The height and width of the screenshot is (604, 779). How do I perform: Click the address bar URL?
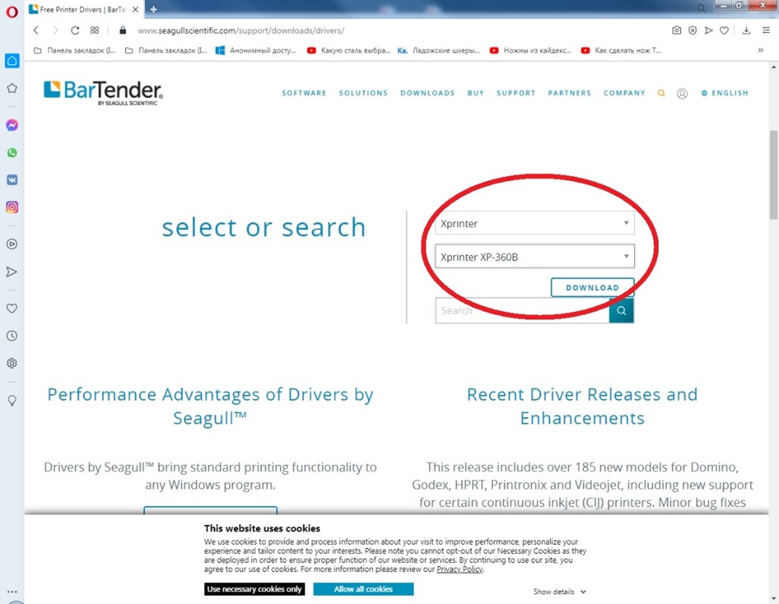pyautogui.click(x=241, y=30)
